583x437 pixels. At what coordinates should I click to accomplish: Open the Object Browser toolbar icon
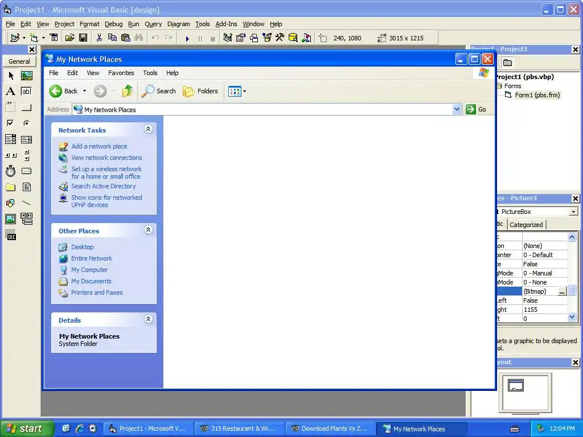pos(267,38)
